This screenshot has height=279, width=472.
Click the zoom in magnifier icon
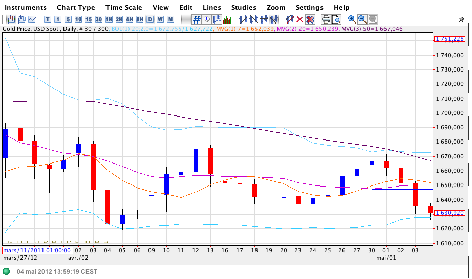click(x=352, y=19)
